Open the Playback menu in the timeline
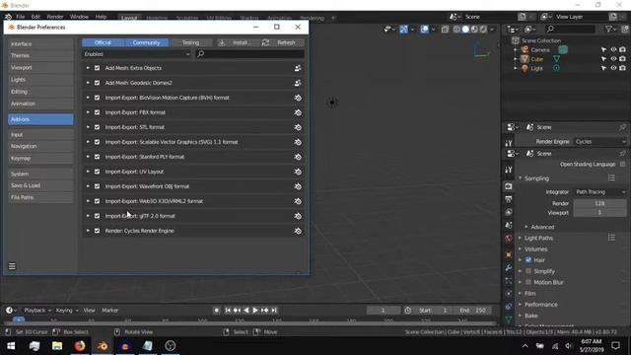The height and width of the screenshot is (355, 631). pyautogui.click(x=37, y=311)
